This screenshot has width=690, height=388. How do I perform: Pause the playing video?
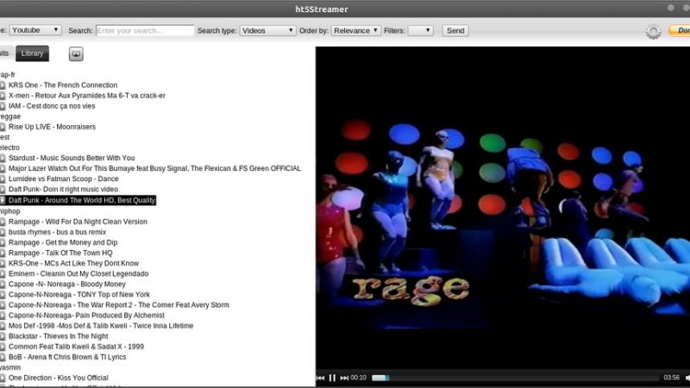(x=332, y=378)
